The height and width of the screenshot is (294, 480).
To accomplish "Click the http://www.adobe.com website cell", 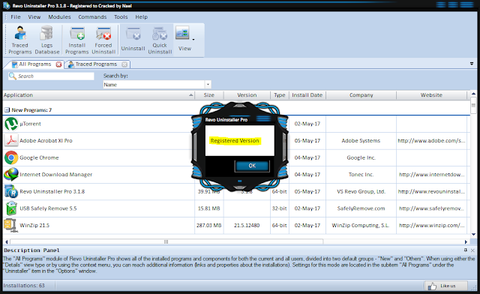I will [x=431, y=140].
